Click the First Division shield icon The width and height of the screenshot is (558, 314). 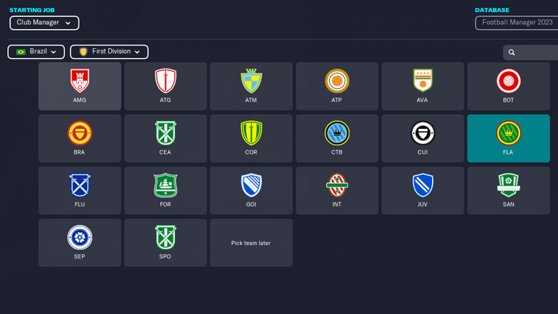point(83,51)
